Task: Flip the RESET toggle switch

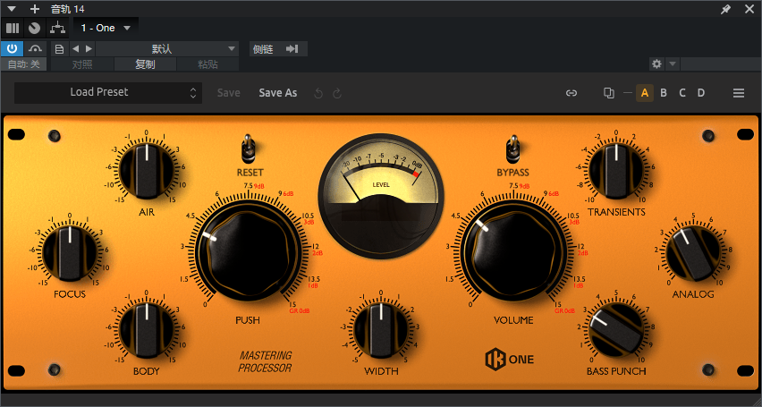Action: tap(249, 149)
